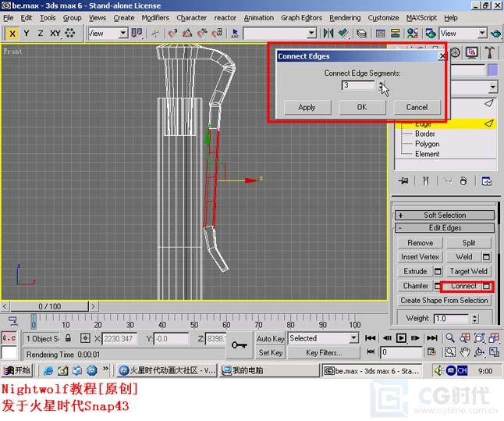Click the Pin Stack icon

click(x=403, y=181)
